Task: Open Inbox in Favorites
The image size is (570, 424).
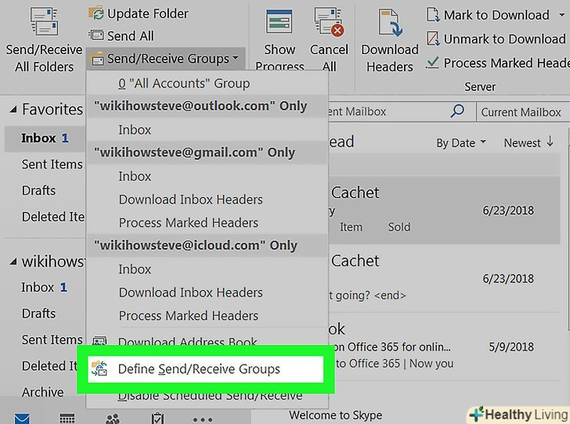Action: click(x=45, y=138)
